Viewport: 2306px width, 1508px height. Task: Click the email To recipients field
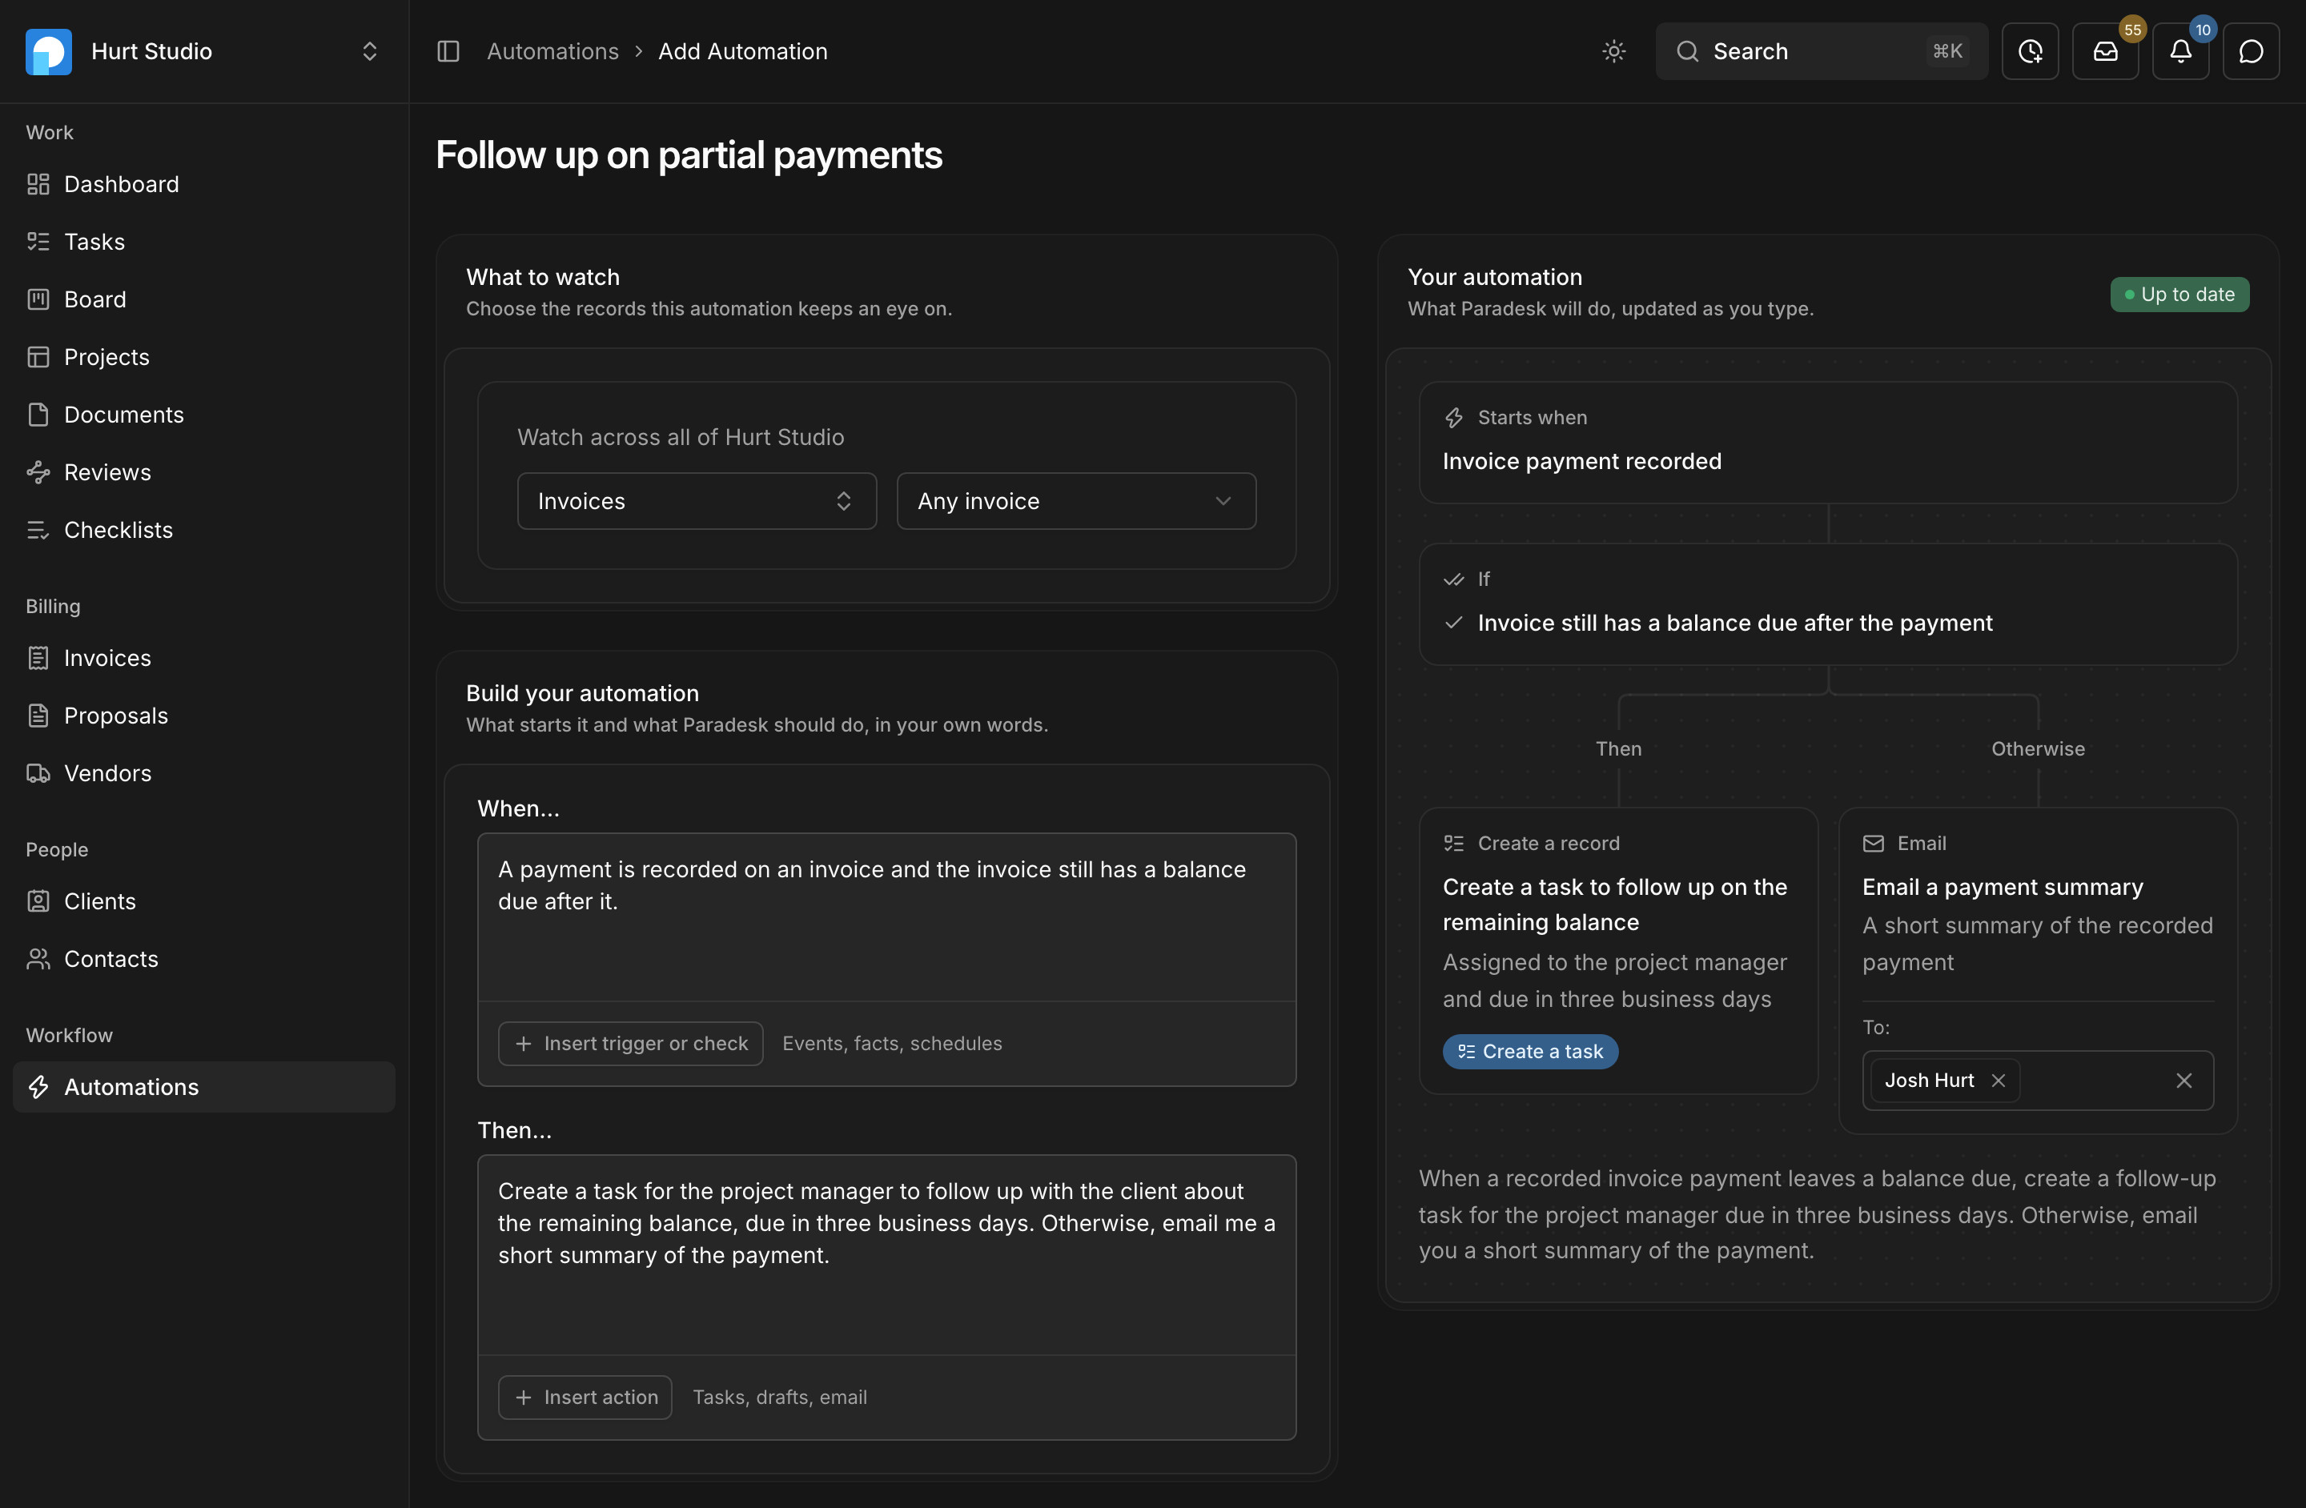tap(2038, 1080)
